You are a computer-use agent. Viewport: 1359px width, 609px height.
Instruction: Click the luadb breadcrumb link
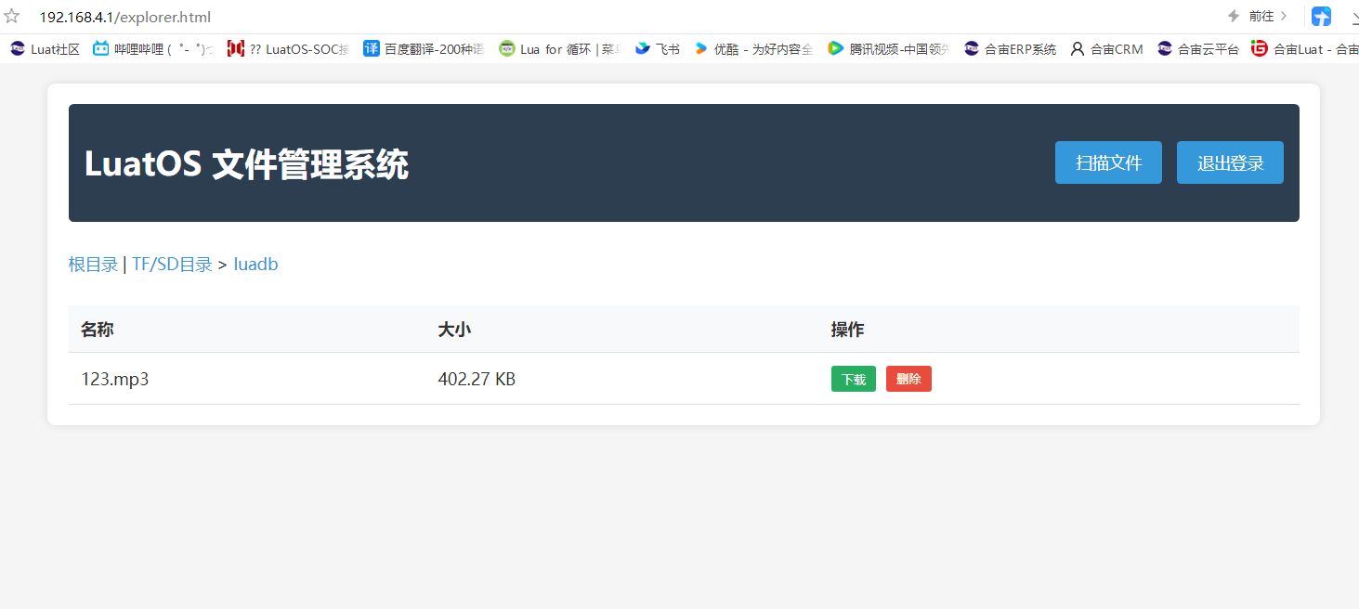(x=255, y=265)
